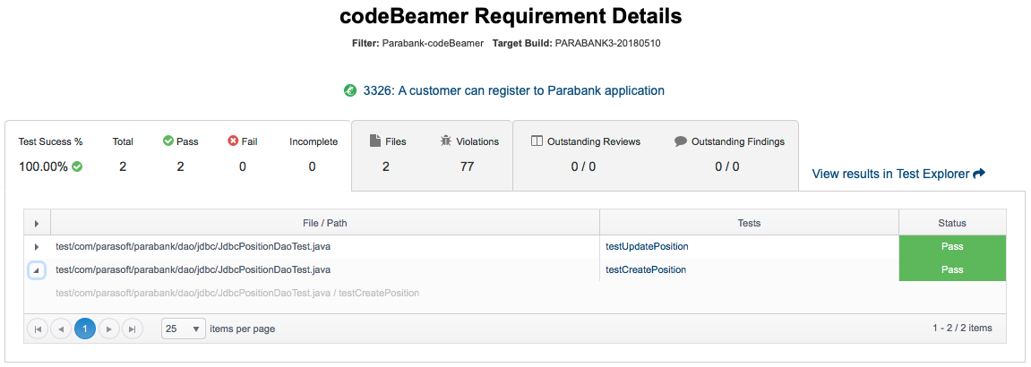Open the testCreatePosition test link
This screenshot has width=1031, height=367.
click(x=646, y=269)
